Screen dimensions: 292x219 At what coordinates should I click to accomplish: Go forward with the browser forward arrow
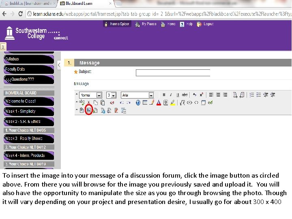point(12,14)
